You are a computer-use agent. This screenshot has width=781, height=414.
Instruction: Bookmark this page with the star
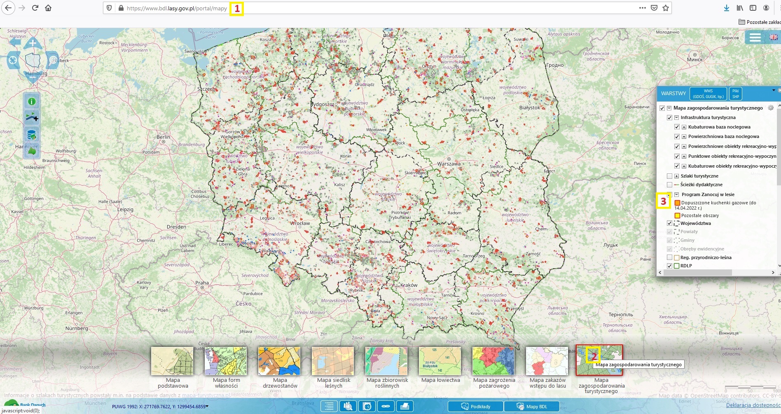tap(666, 8)
